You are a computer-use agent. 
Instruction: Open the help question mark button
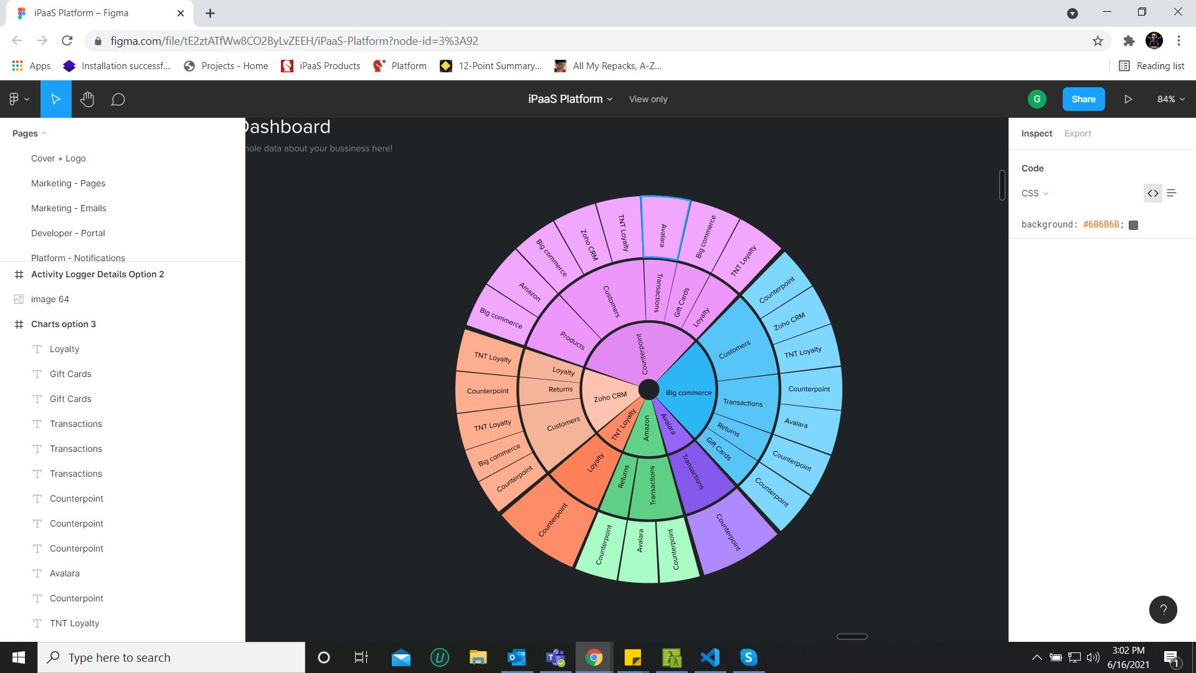(1162, 609)
